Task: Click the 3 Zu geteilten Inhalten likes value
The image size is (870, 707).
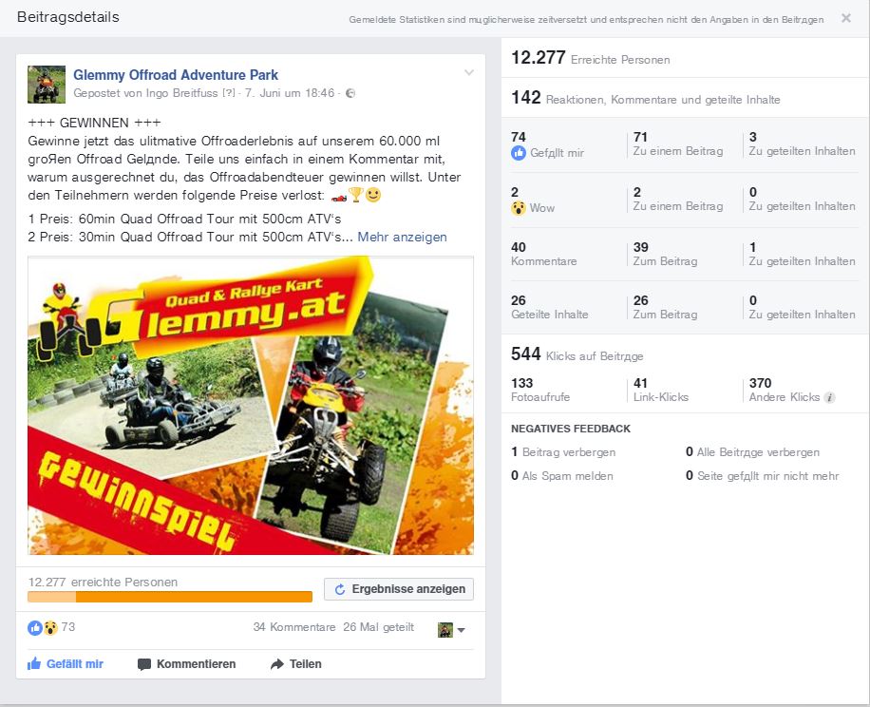Action: (802, 143)
